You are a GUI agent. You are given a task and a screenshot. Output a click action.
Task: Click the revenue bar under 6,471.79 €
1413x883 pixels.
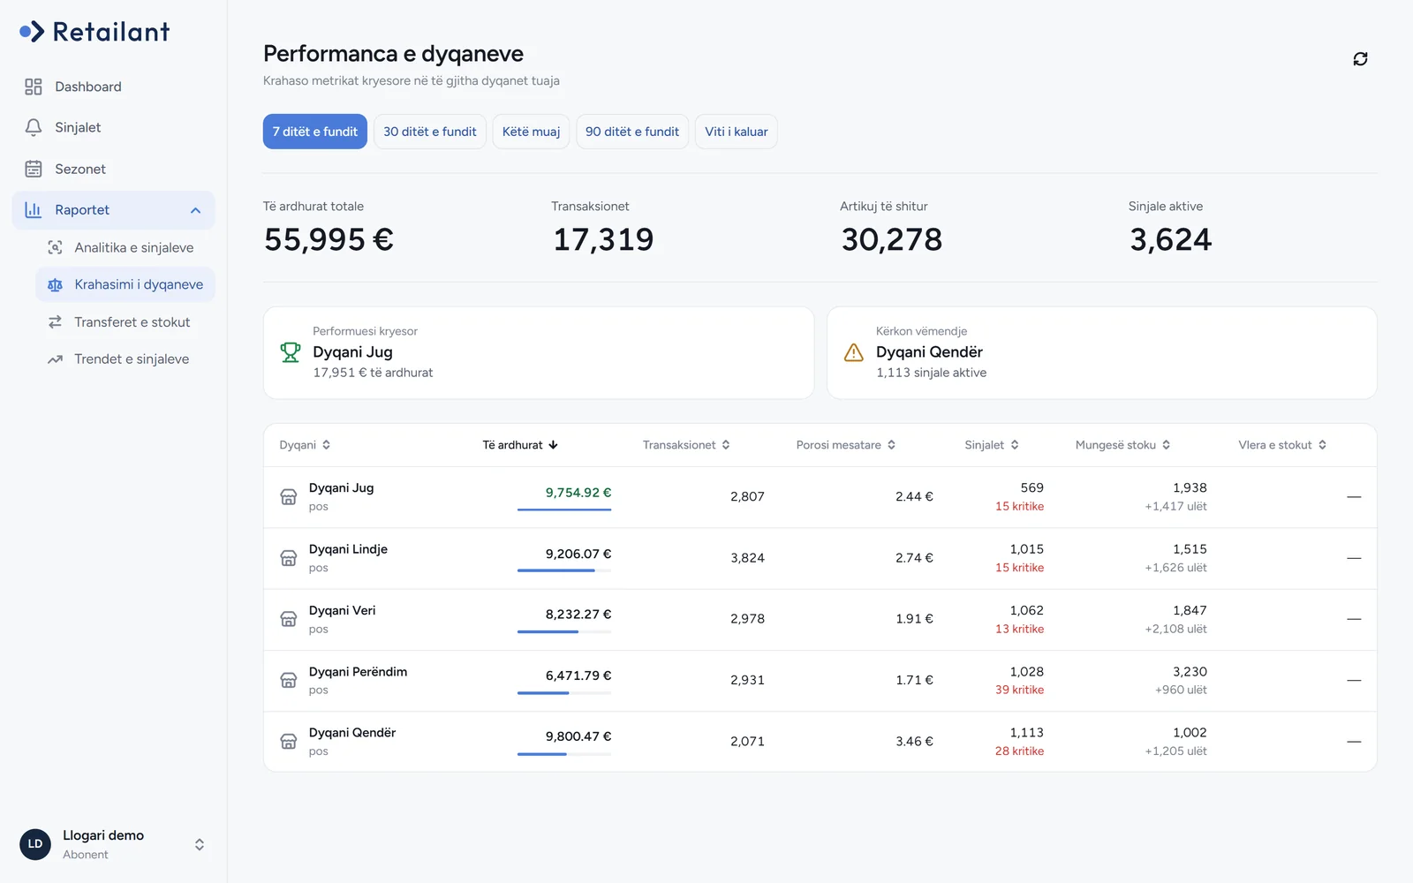(564, 693)
